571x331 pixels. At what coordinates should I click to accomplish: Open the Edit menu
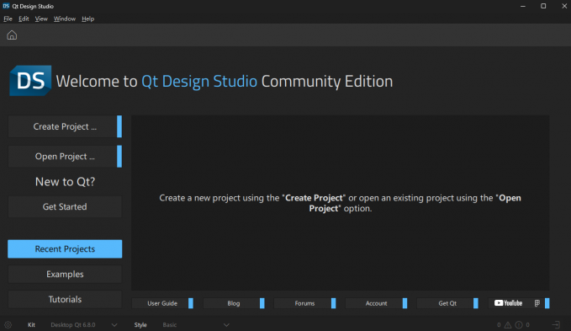coord(24,19)
